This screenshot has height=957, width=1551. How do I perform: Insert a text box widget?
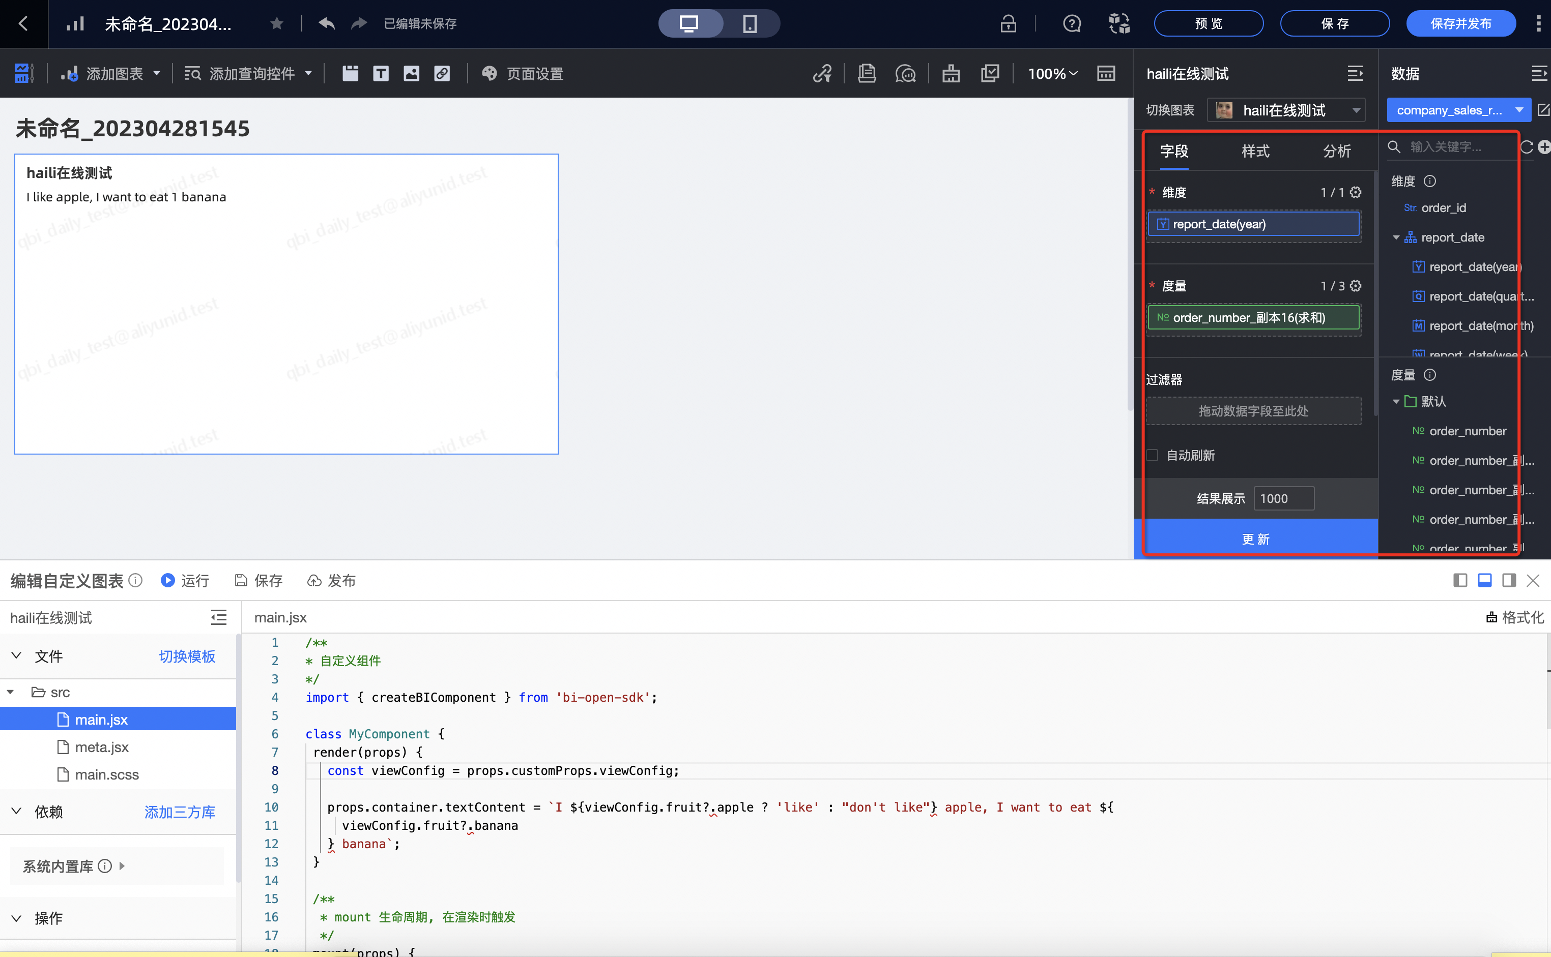point(381,73)
